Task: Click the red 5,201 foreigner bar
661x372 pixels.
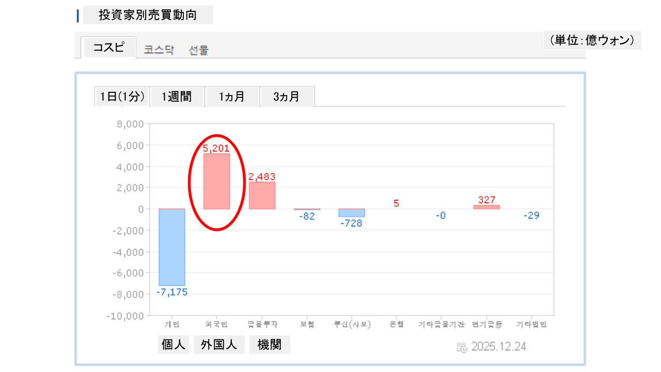Action: point(216,181)
